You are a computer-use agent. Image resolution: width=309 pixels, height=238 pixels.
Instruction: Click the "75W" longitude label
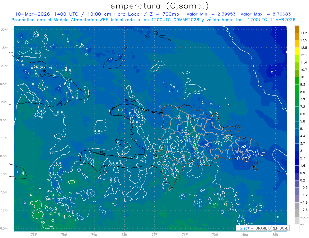coord(64,235)
